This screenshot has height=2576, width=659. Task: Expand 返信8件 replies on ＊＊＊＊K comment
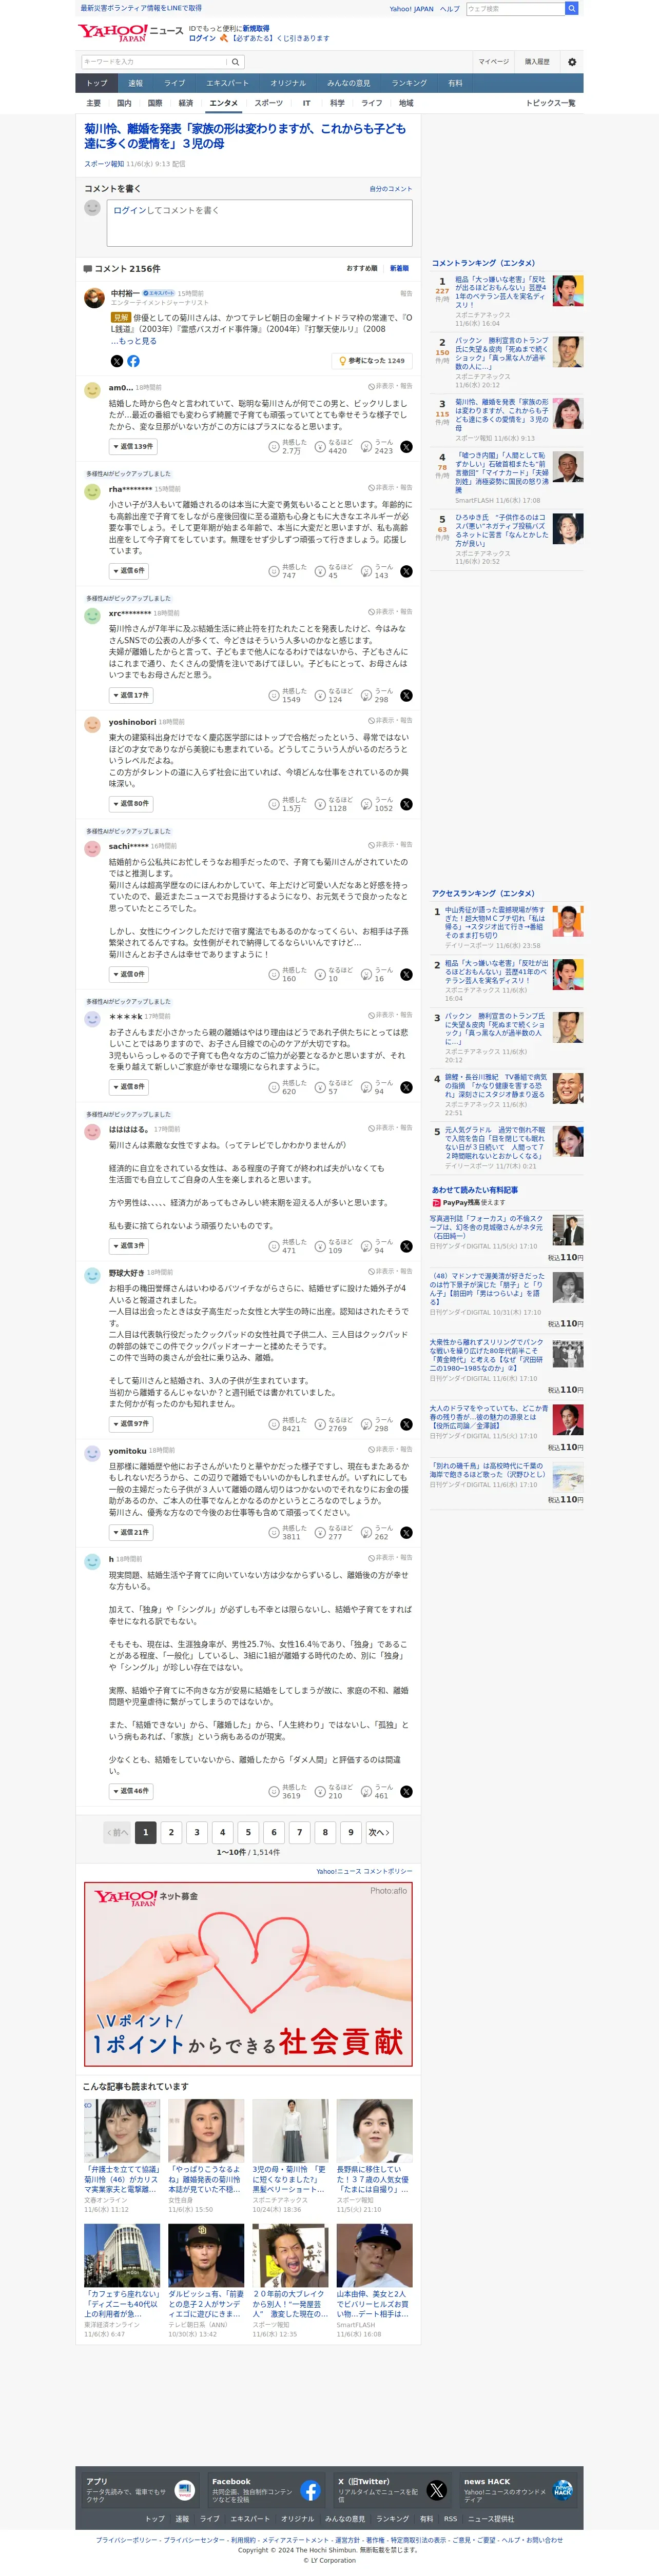(x=129, y=1087)
